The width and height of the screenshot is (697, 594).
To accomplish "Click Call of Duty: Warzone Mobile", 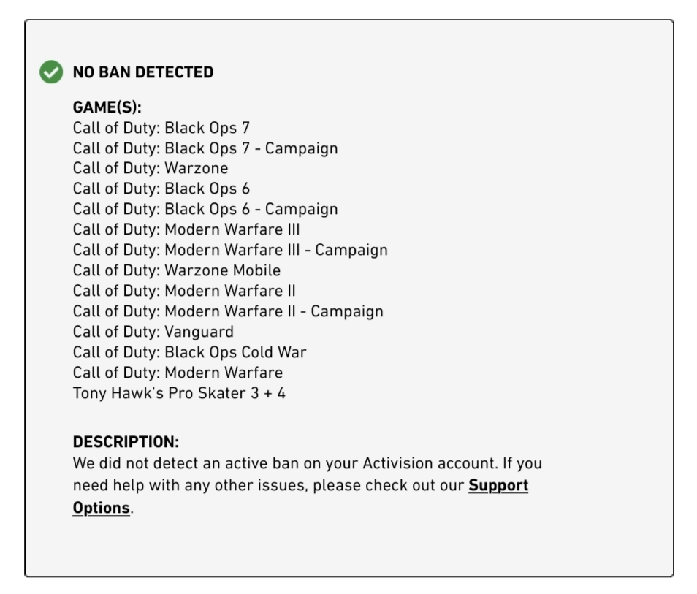I will 176,270.
